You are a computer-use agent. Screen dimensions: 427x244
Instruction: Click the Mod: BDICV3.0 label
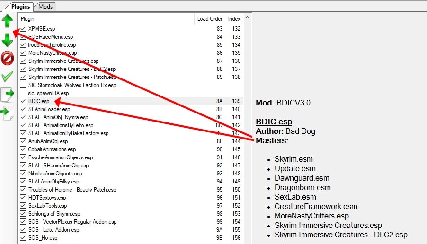[x=283, y=103]
